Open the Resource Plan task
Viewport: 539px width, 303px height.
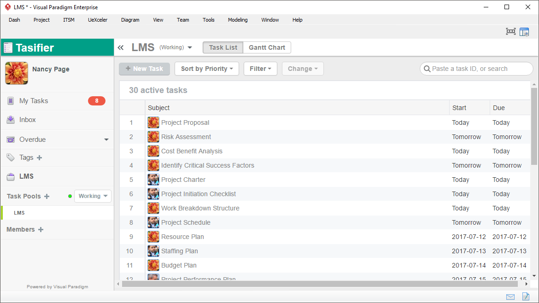click(182, 237)
